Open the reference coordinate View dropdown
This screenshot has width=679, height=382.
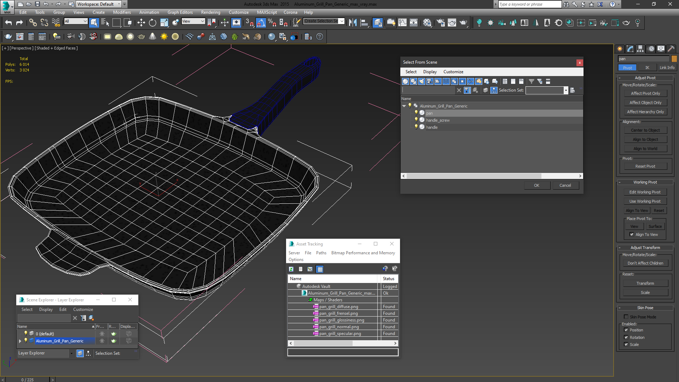[193, 21]
